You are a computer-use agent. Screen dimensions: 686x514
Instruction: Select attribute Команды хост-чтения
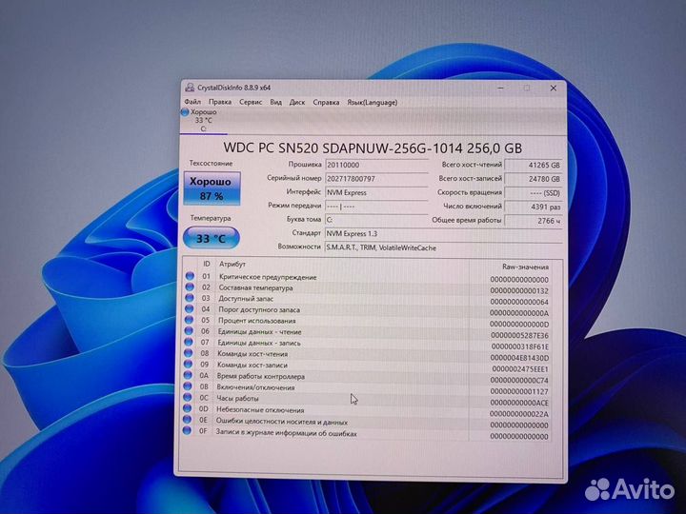pos(252,354)
